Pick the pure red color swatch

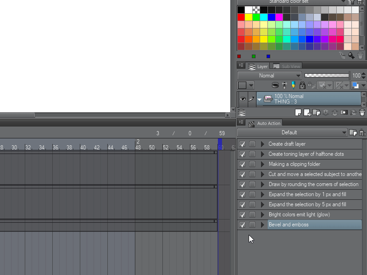tap(241, 17)
